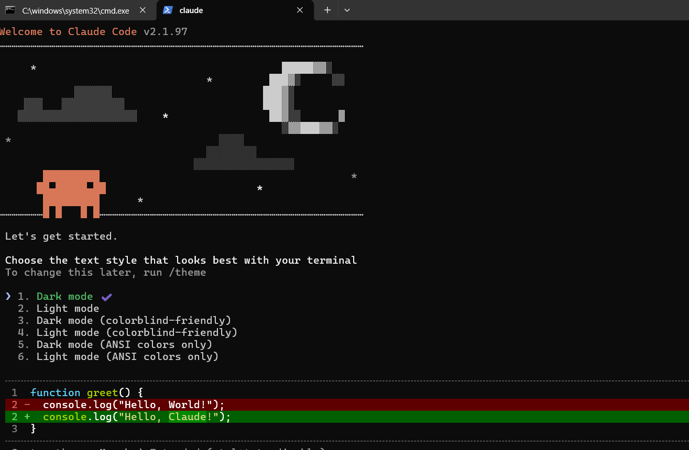The width and height of the screenshot is (689, 450).
Task: Click 'Choose the text style' prompt line
Action: tap(181, 261)
